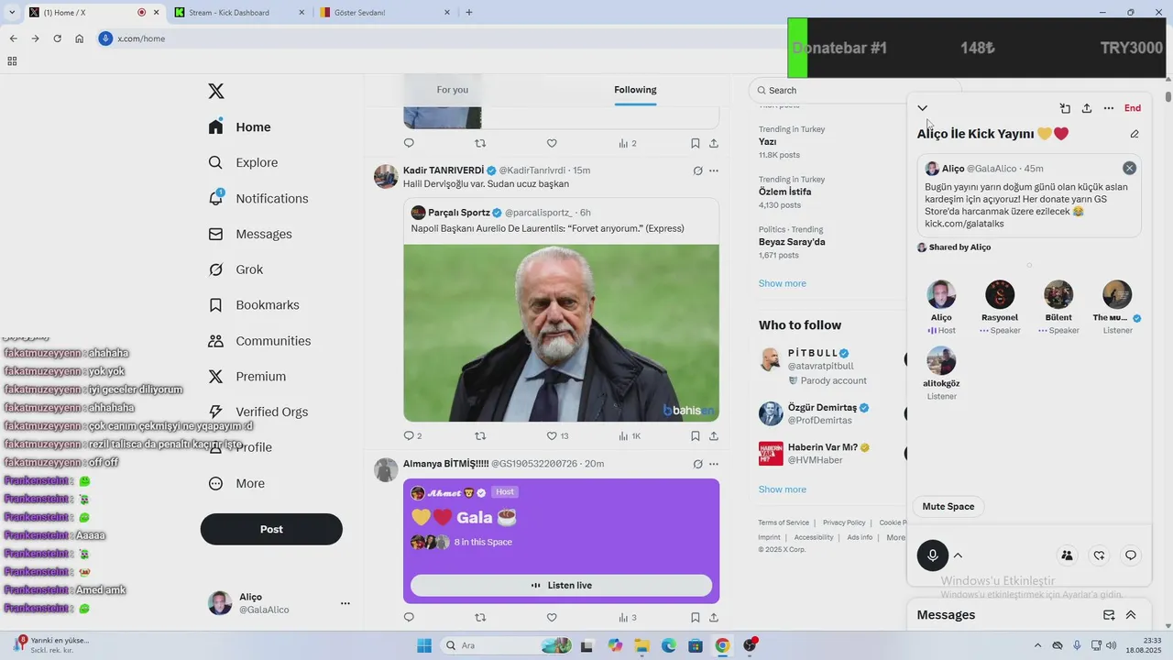Click the Post button
The height and width of the screenshot is (660, 1173).
tap(271, 529)
